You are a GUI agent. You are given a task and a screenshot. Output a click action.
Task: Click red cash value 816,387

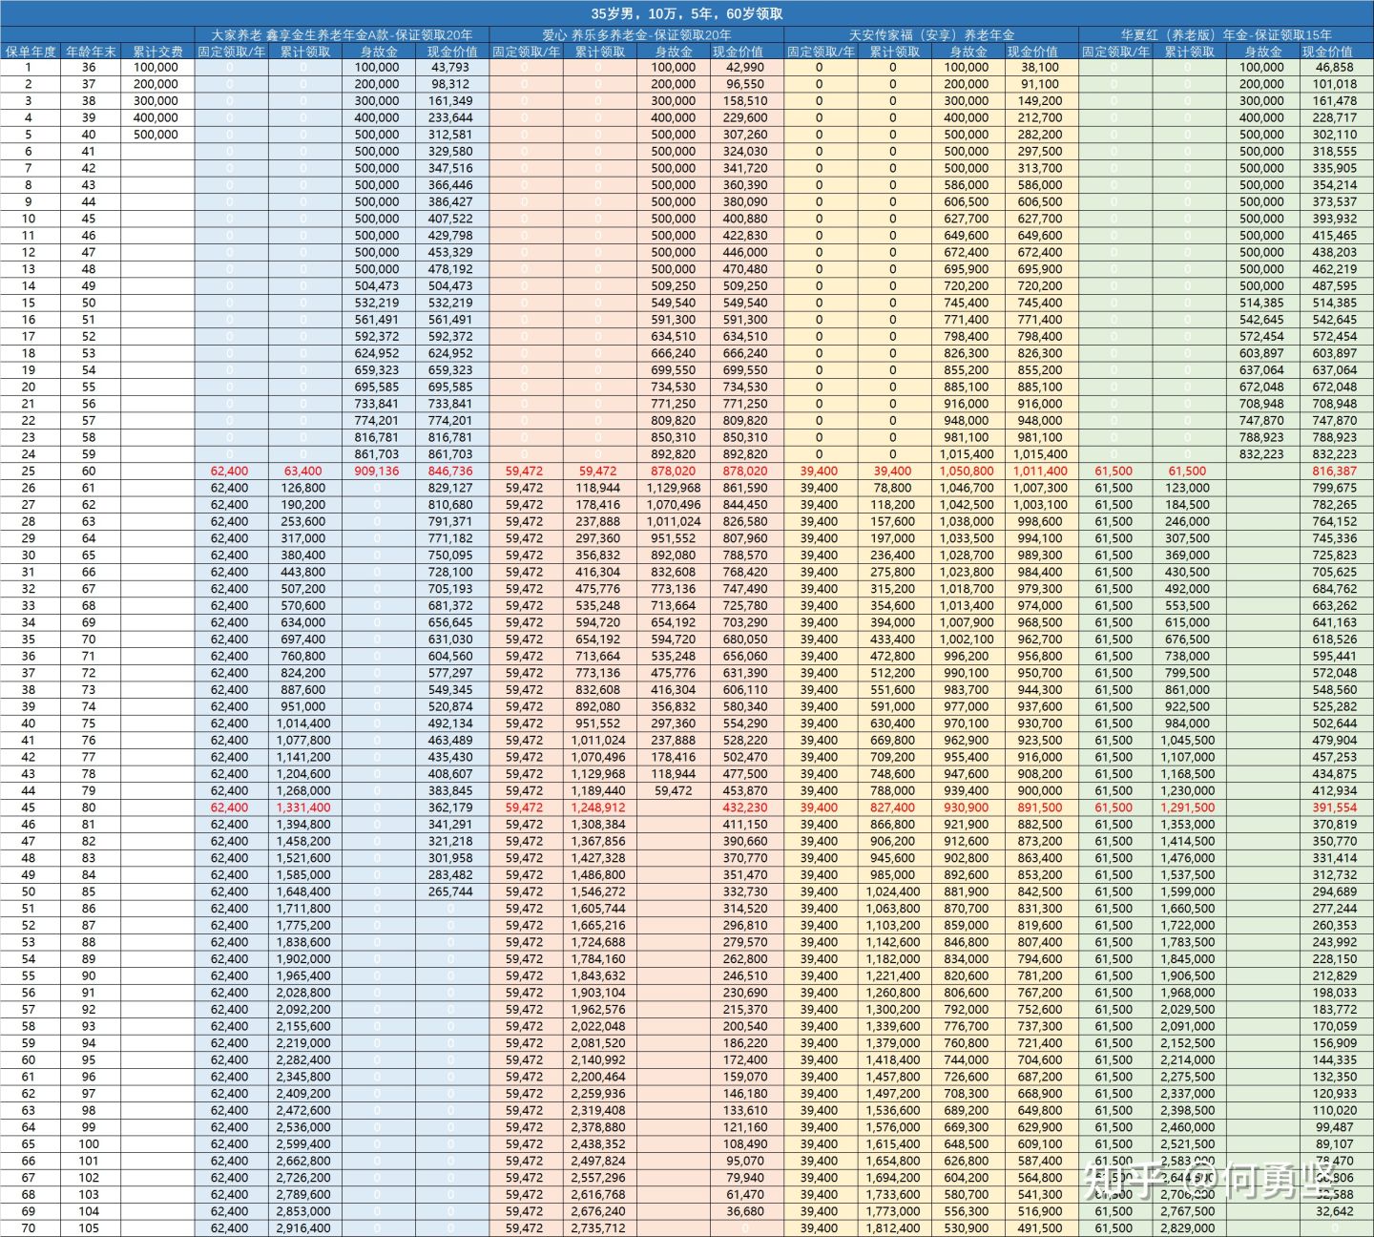coord(1335,472)
